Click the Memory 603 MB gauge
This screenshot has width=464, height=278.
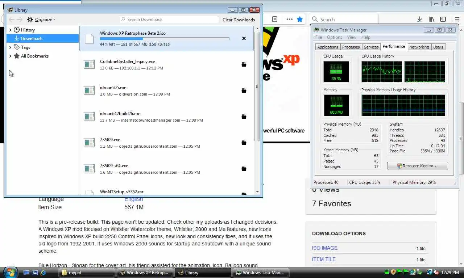coord(336,105)
